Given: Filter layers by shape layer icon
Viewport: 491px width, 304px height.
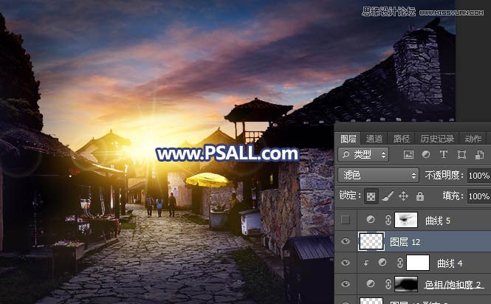Looking at the screenshot, I should pyautogui.click(x=461, y=154).
